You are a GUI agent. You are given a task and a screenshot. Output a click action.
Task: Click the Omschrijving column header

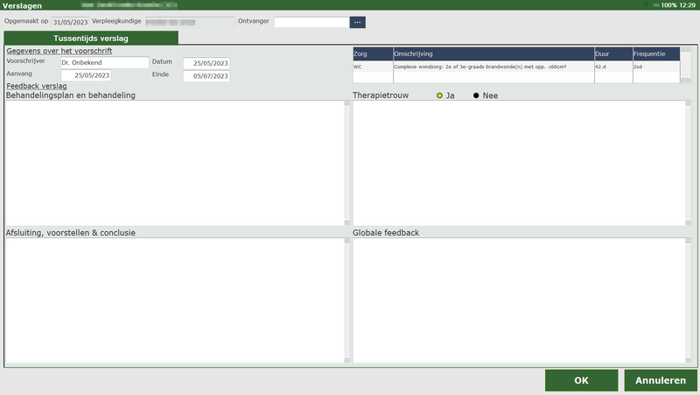click(x=493, y=53)
